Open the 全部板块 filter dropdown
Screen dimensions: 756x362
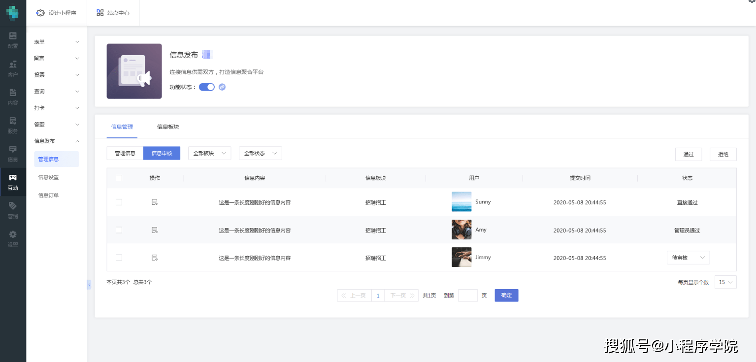click(x=210, y=153)
